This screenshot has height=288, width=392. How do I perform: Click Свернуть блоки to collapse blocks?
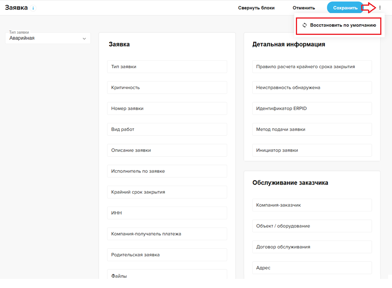pos(256,8)
